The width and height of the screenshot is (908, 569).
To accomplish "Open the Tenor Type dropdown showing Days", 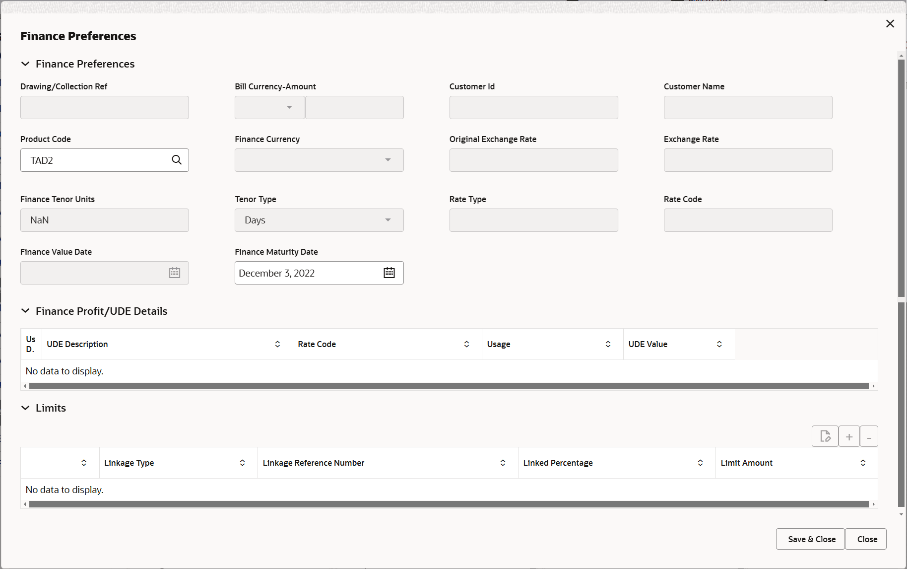I will pyautogui.click(x=388, y=220).
